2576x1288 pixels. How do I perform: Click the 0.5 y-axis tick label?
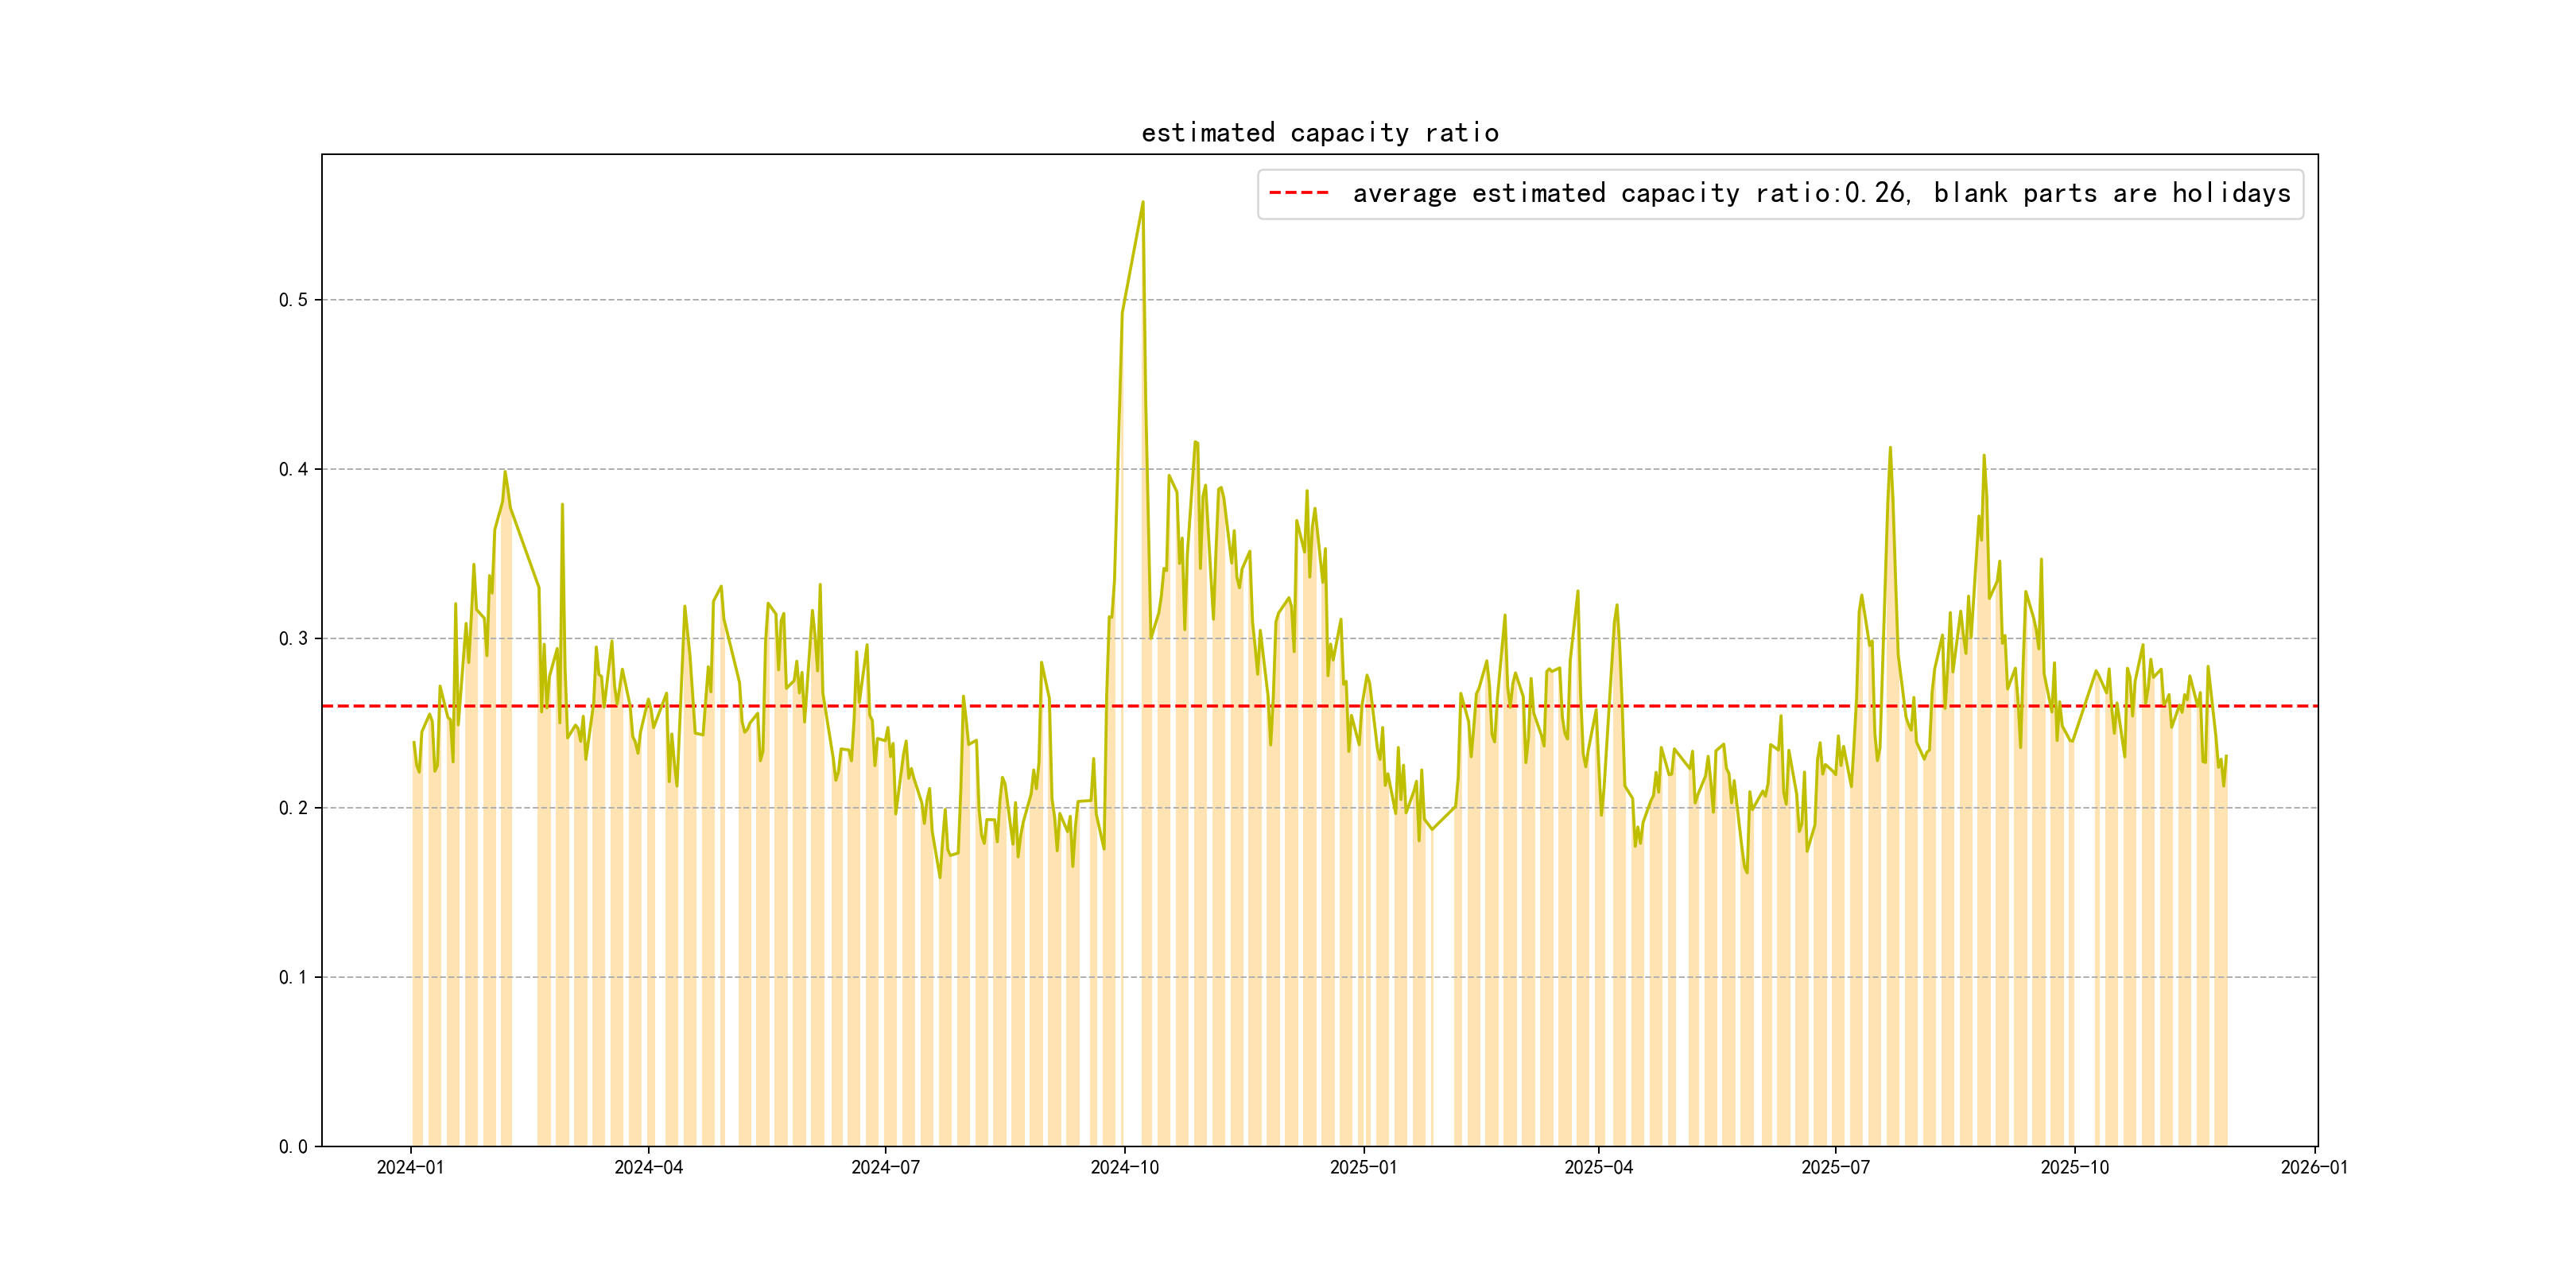pyautogui.click(x=293, y=300)
